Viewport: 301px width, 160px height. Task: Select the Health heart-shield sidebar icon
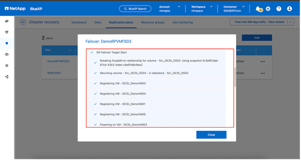point(7,32)
